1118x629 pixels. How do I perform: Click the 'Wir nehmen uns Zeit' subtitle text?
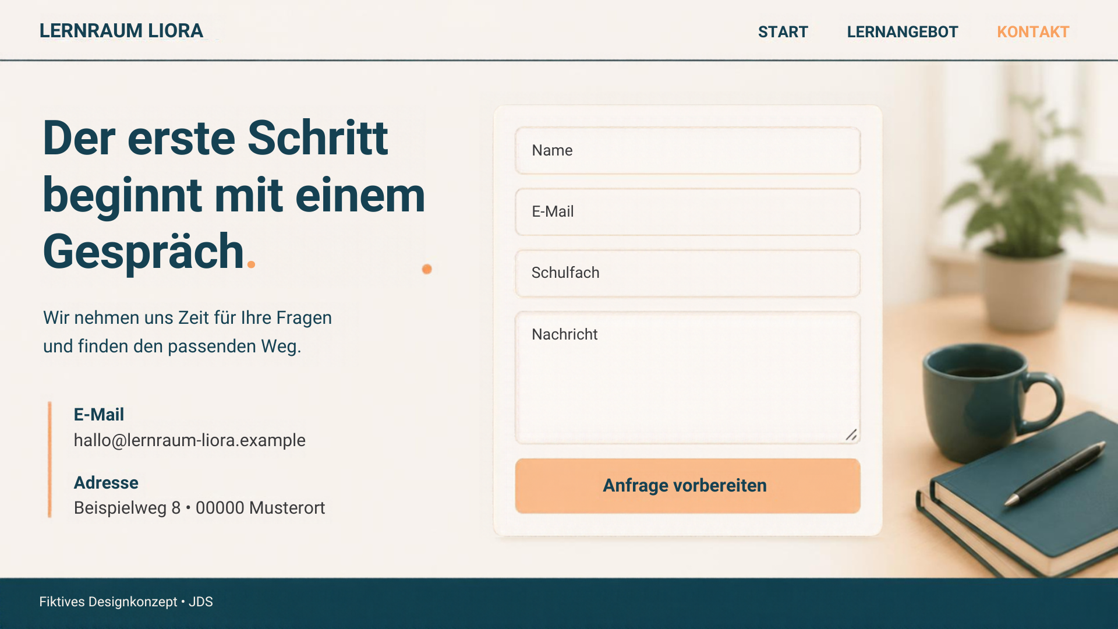pyautogui.click(x=187, y=332)
